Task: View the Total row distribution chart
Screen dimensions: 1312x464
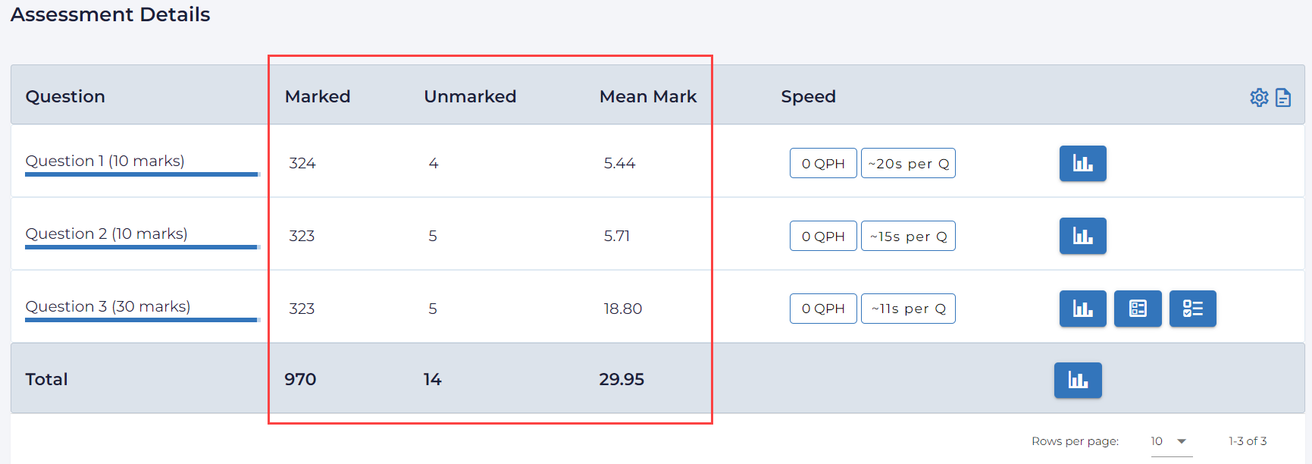Action: pos(1078,380)
